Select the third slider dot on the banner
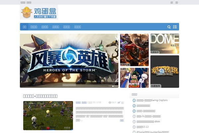199x133 pixels. (x=117, y=86)
